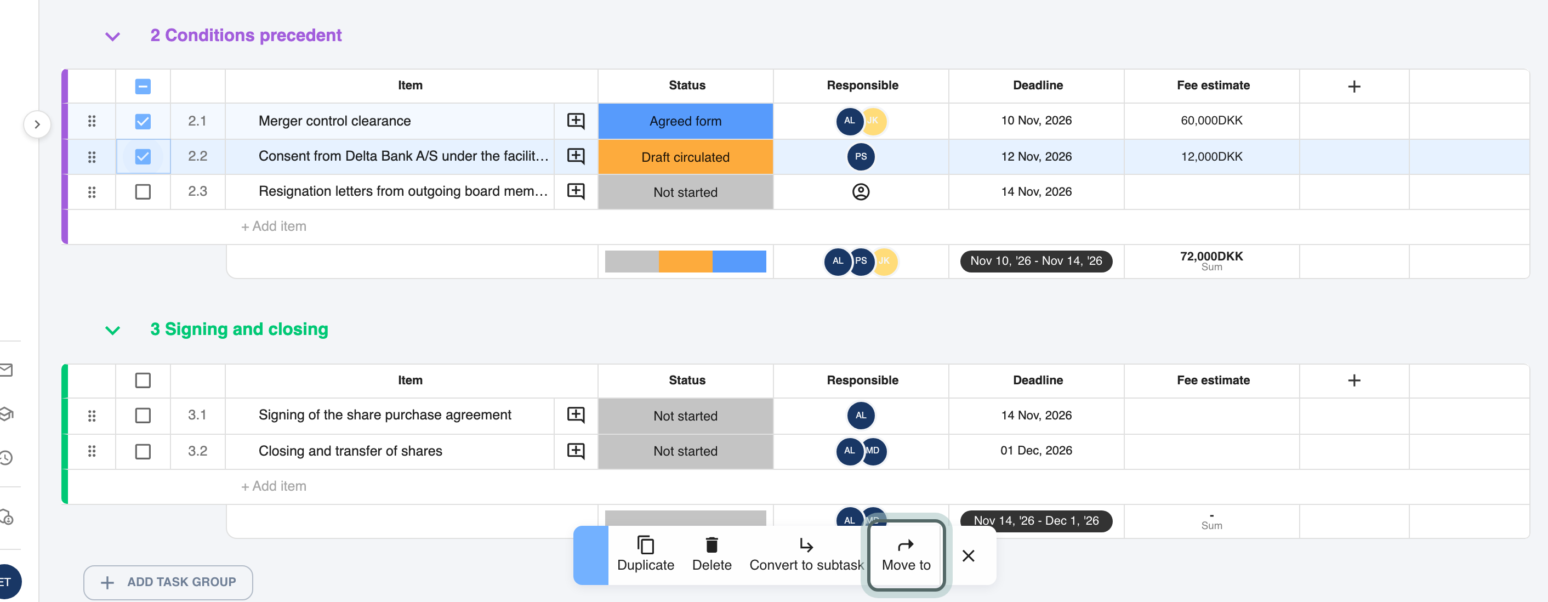Add column to Conditions precedent table
The image size is (1548, 602).
point(1354,87)
